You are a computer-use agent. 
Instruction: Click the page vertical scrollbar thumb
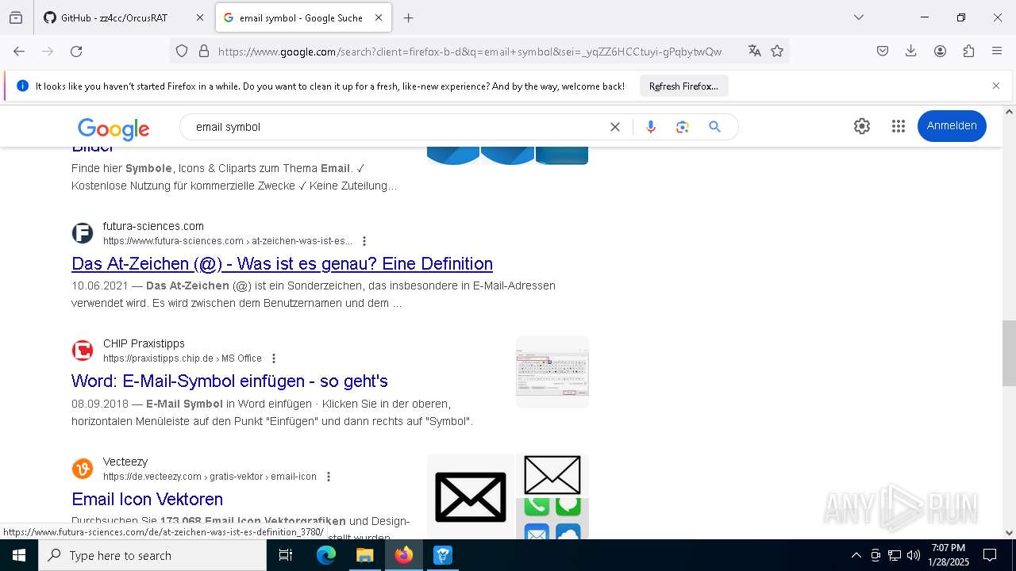(1009, 352)
